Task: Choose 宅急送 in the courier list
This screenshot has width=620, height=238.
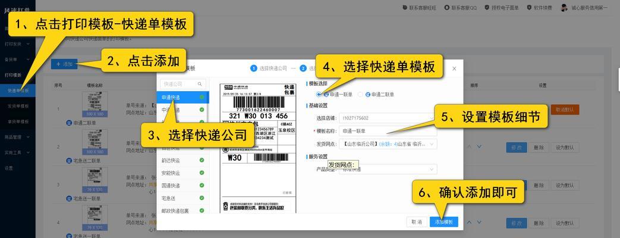Action: tap(183, 198)
